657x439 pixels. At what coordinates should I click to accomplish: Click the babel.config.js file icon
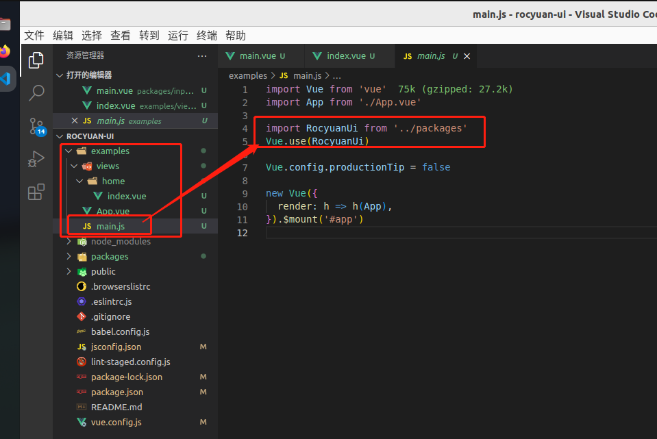tap(82, 331)
